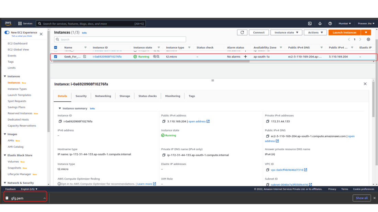Switch to the Security tab

coord(81,96)
